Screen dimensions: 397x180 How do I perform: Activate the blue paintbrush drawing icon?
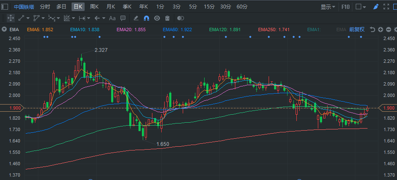[x=376, y=7]
